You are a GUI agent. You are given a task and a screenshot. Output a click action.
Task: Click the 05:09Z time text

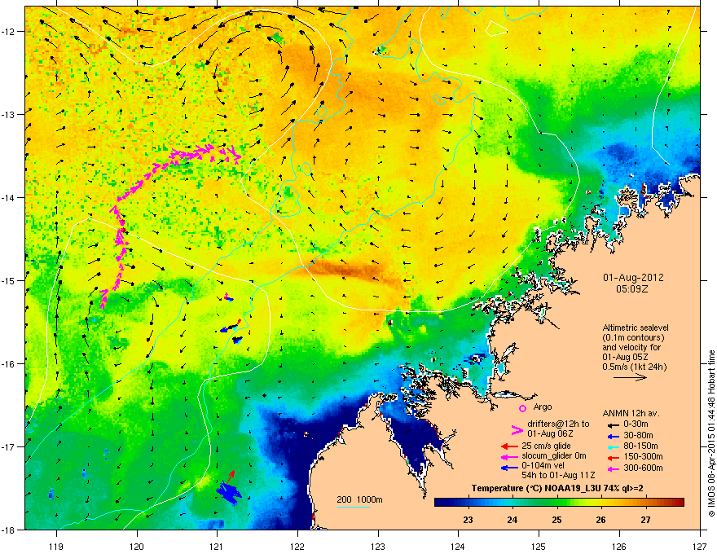[632, 289]
